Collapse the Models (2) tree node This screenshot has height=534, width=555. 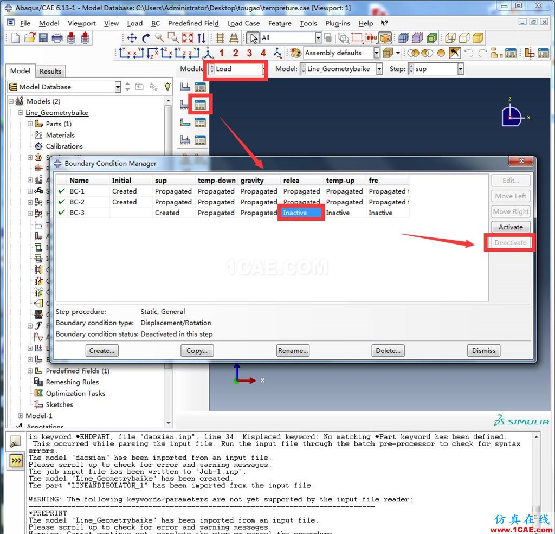click(11, 101)
